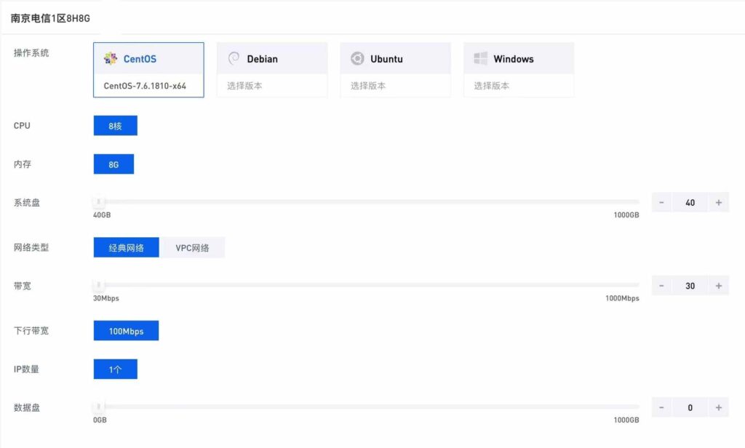Click the bandwidth slider handle at 30Mbps
Screen dimensions: 745x448
[x=99, y=285]
